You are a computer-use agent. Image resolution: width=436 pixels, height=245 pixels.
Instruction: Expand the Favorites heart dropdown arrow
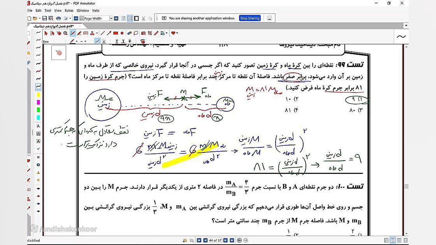click(x=177, y=33)
